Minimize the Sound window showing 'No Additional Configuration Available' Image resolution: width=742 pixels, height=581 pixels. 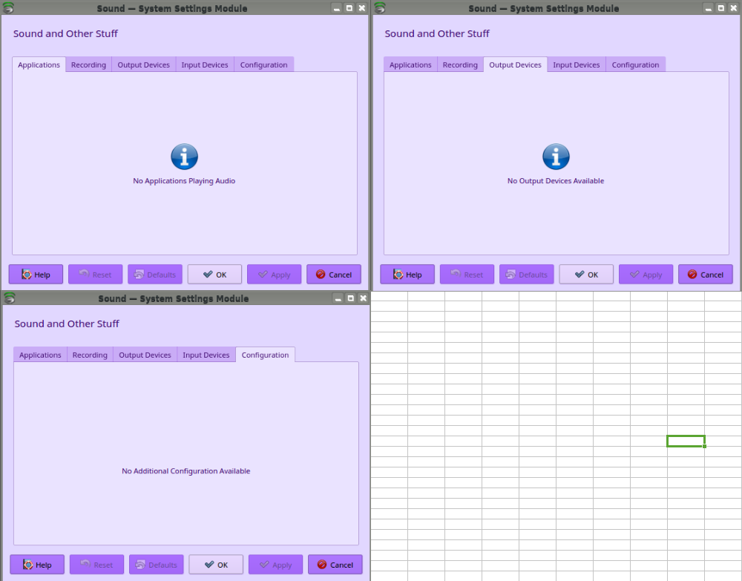(338, 298)
